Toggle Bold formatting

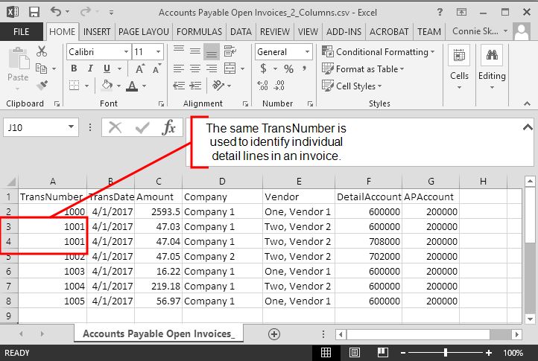click(x=74, y=68)
